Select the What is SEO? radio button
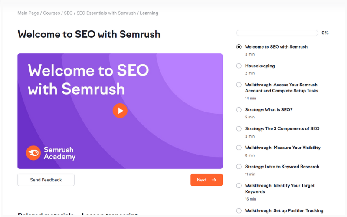The height and width of the screenshot is (217, 347). click(239, 110)
